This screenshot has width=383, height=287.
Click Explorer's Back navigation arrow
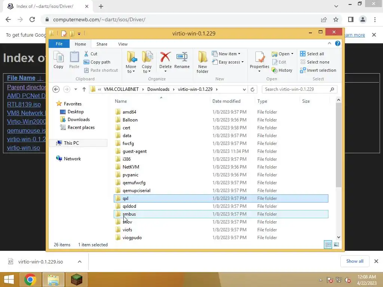tap(56, 89)
